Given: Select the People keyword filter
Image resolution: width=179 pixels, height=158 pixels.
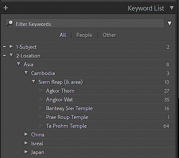Looking at the screenshot, I should [x=84, y=35].
